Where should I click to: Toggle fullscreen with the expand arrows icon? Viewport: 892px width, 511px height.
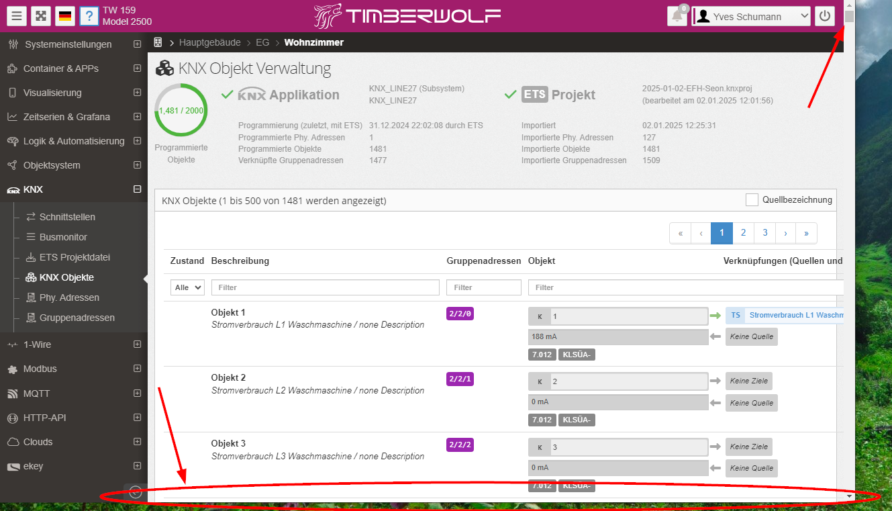[x=41, y=16]
